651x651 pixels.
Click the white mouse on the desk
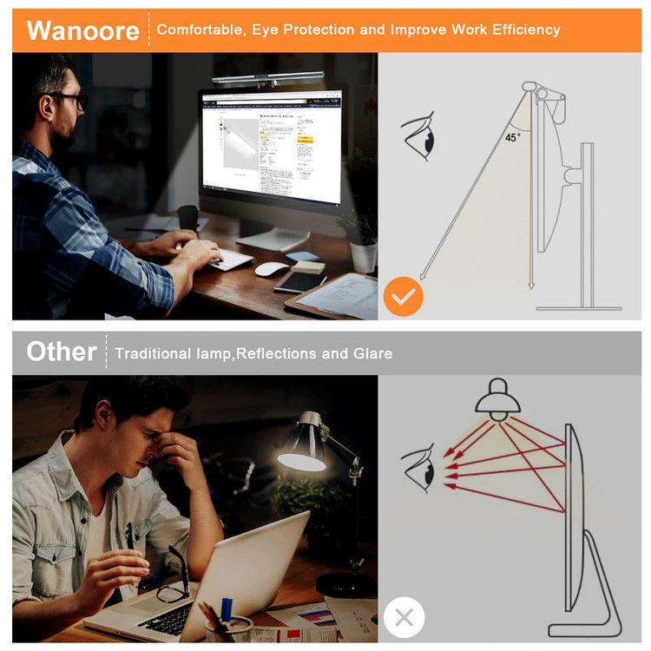pyautogui.click(x=272, y=269)
